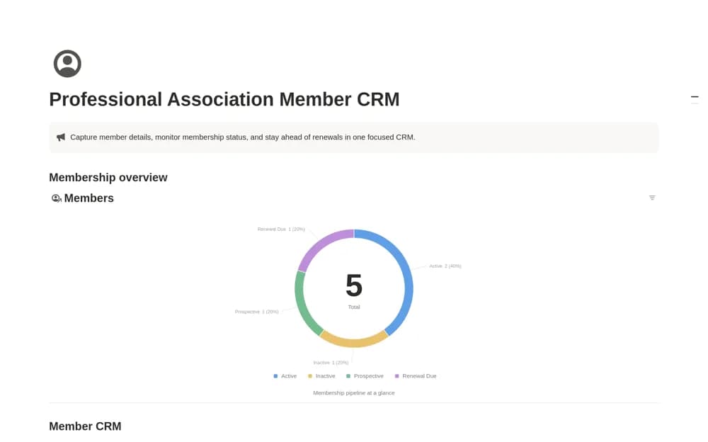
Task: Click the Membership overview heading
Action: coord(108,178)
